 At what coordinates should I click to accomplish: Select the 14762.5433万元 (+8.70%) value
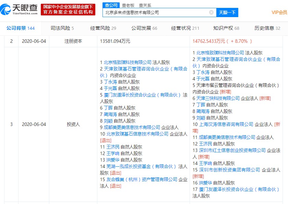(x=222, y=41)
